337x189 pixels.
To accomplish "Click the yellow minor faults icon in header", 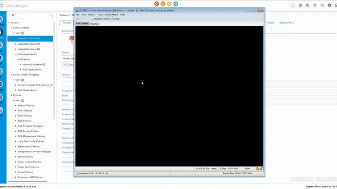I will pos(170,4).
